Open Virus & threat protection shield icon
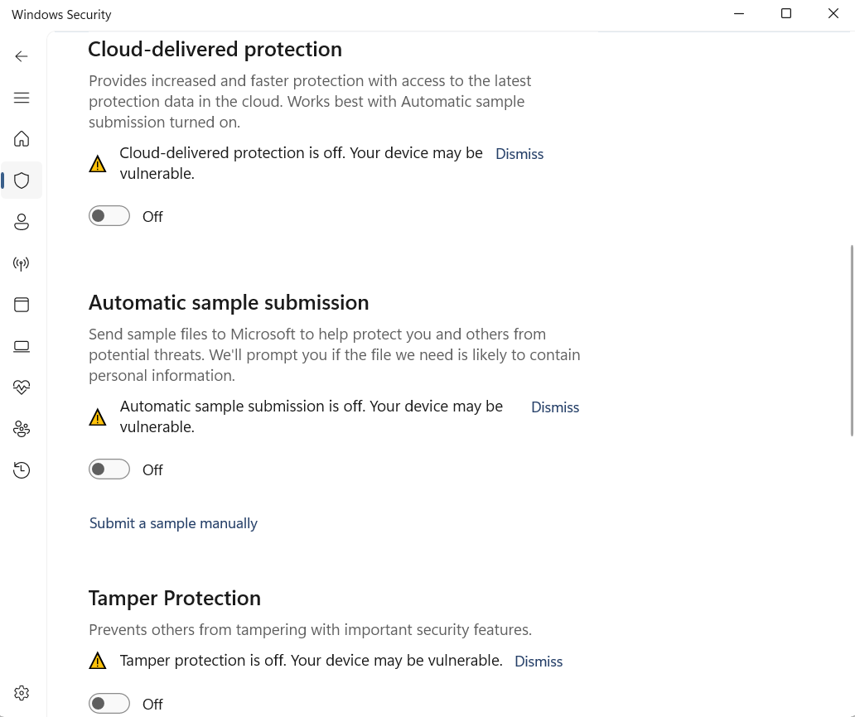Viewport: 855px width, 717px height. click(22, 180)
